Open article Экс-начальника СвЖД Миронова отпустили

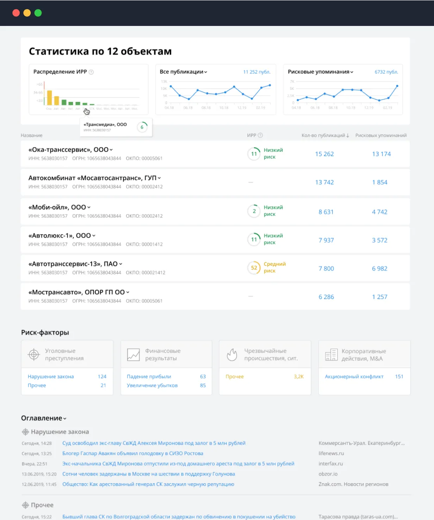[178, 463]
